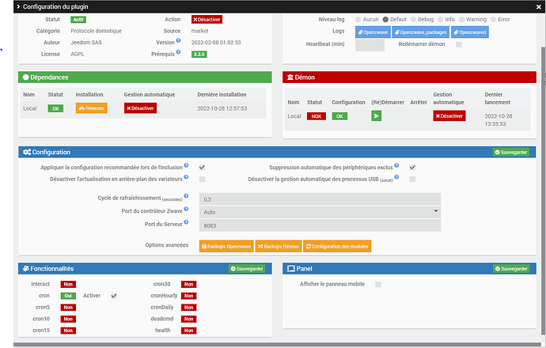This screenshot has width=546, height=348.
Task: Click the Démon section header
Action: click(410, 78)
